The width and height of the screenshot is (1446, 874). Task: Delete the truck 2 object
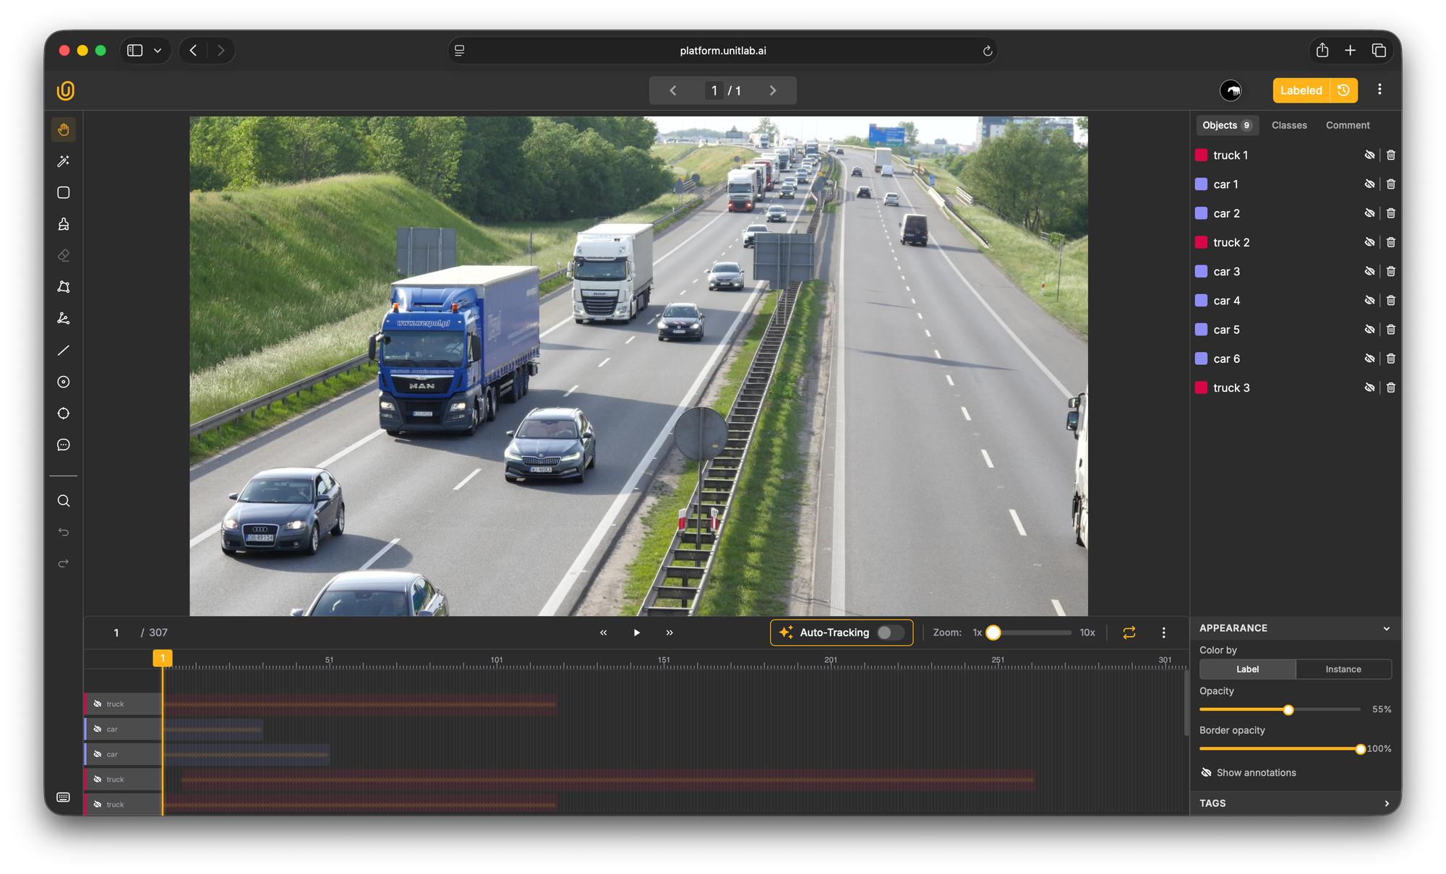(x=1390, y=242)
